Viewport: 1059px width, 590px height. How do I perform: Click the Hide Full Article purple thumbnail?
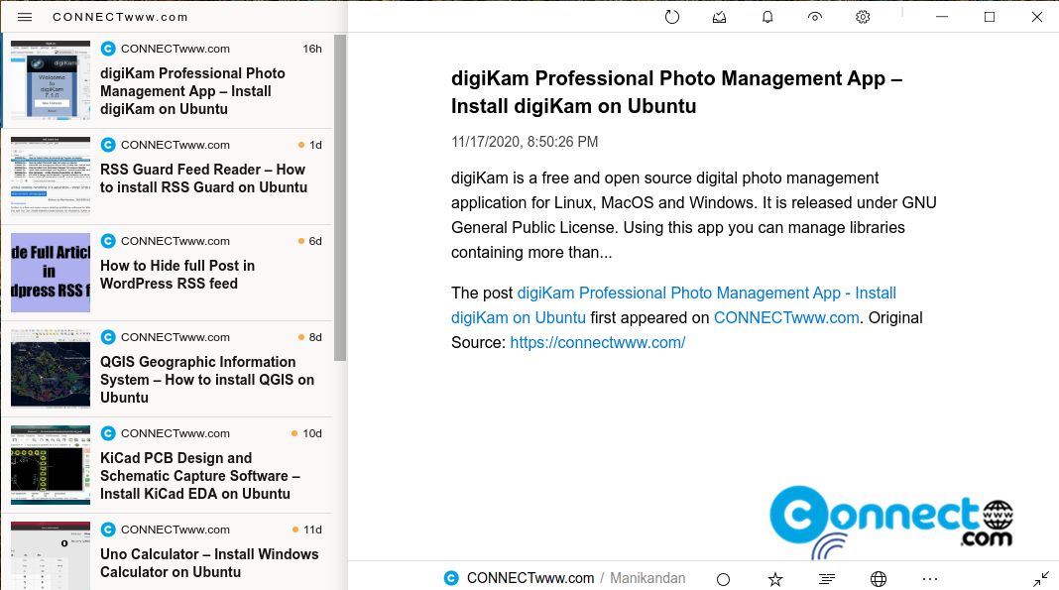pyautogui.click(x=51, y=273)
